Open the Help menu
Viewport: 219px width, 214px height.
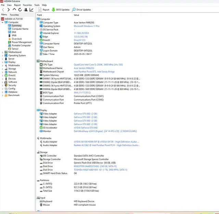(x=44, y=5)
